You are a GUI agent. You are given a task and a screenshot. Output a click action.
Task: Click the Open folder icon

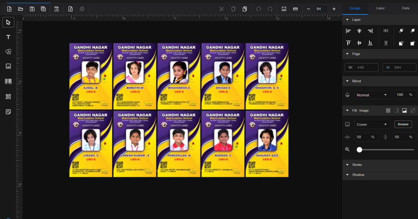[21, 9]
